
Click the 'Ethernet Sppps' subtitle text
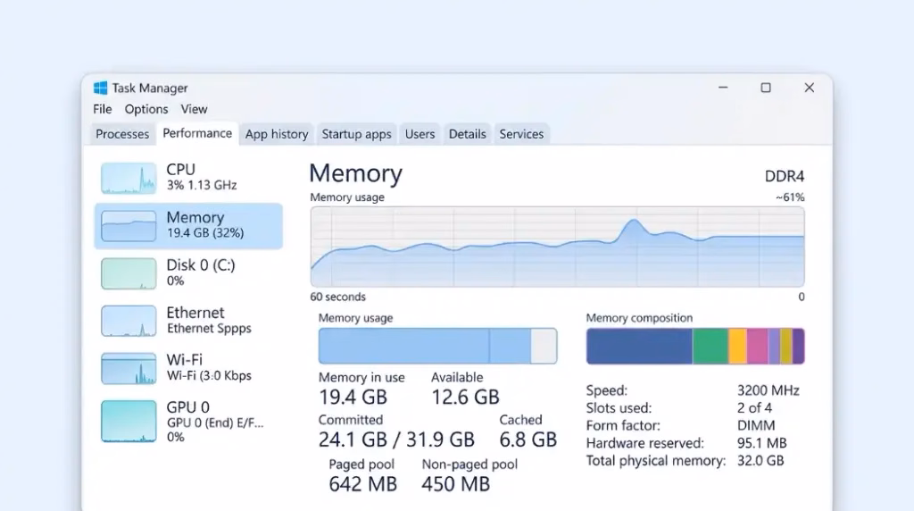209,329
